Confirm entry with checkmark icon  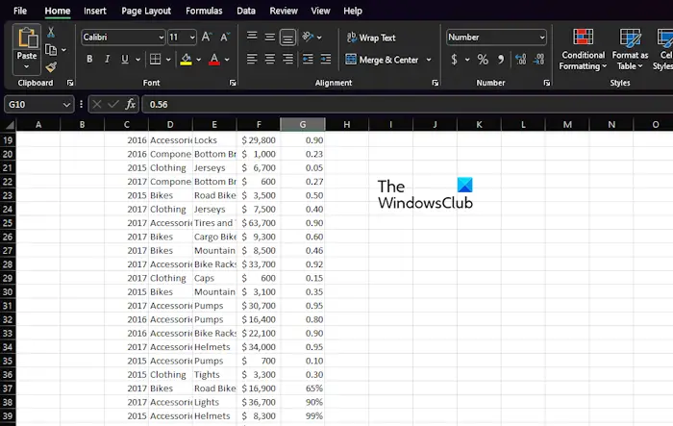click(x=113, y=104)
